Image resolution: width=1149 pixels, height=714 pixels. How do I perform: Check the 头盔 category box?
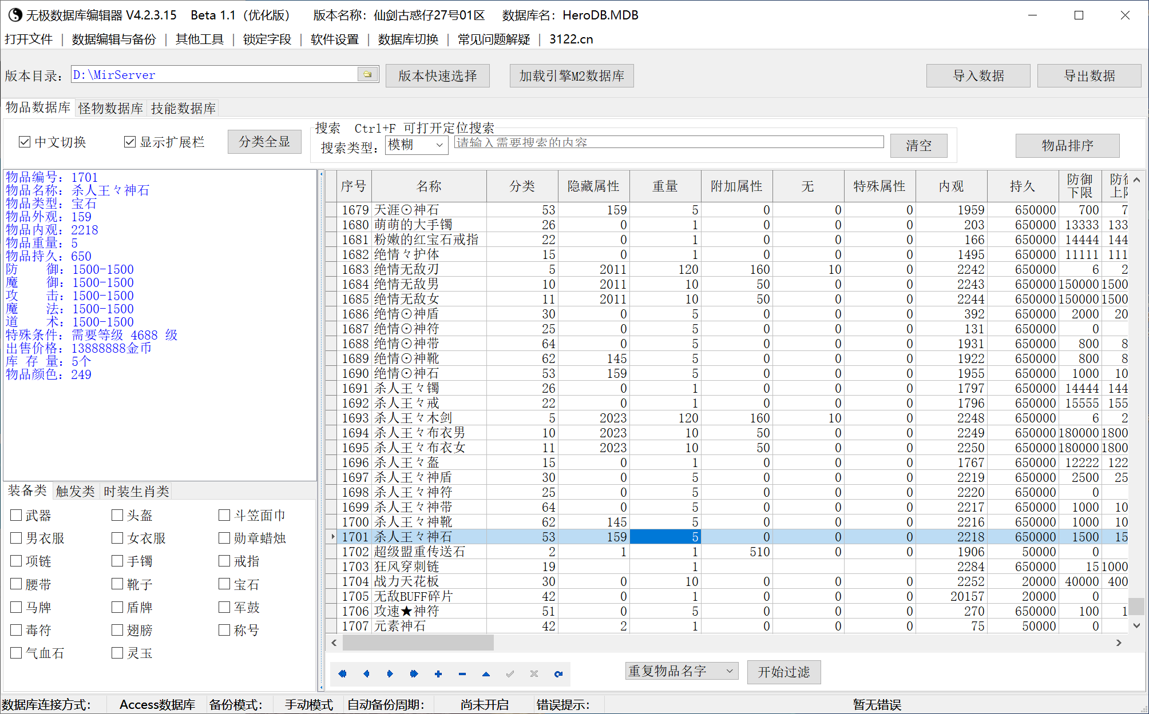click(117, 515)
